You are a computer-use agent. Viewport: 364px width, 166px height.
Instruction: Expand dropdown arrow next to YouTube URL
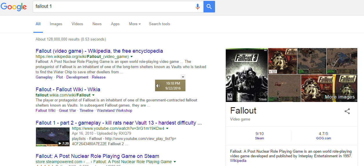pyautogui.click(x=167, y=129)
